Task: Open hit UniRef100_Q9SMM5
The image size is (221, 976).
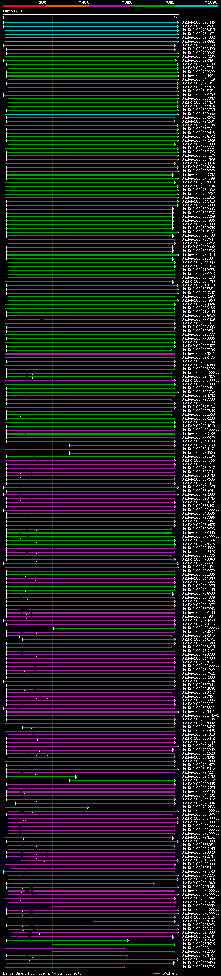Action: point(198,23)
